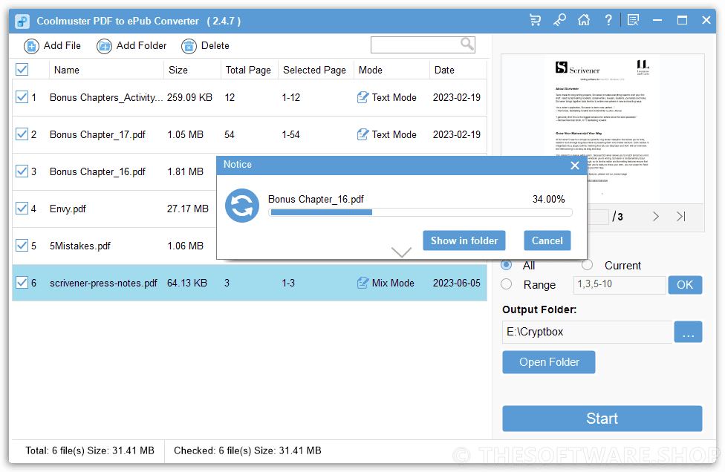Click the Start conversion button
This screenshot has width=725, height=472.
(x=602, y=419)
